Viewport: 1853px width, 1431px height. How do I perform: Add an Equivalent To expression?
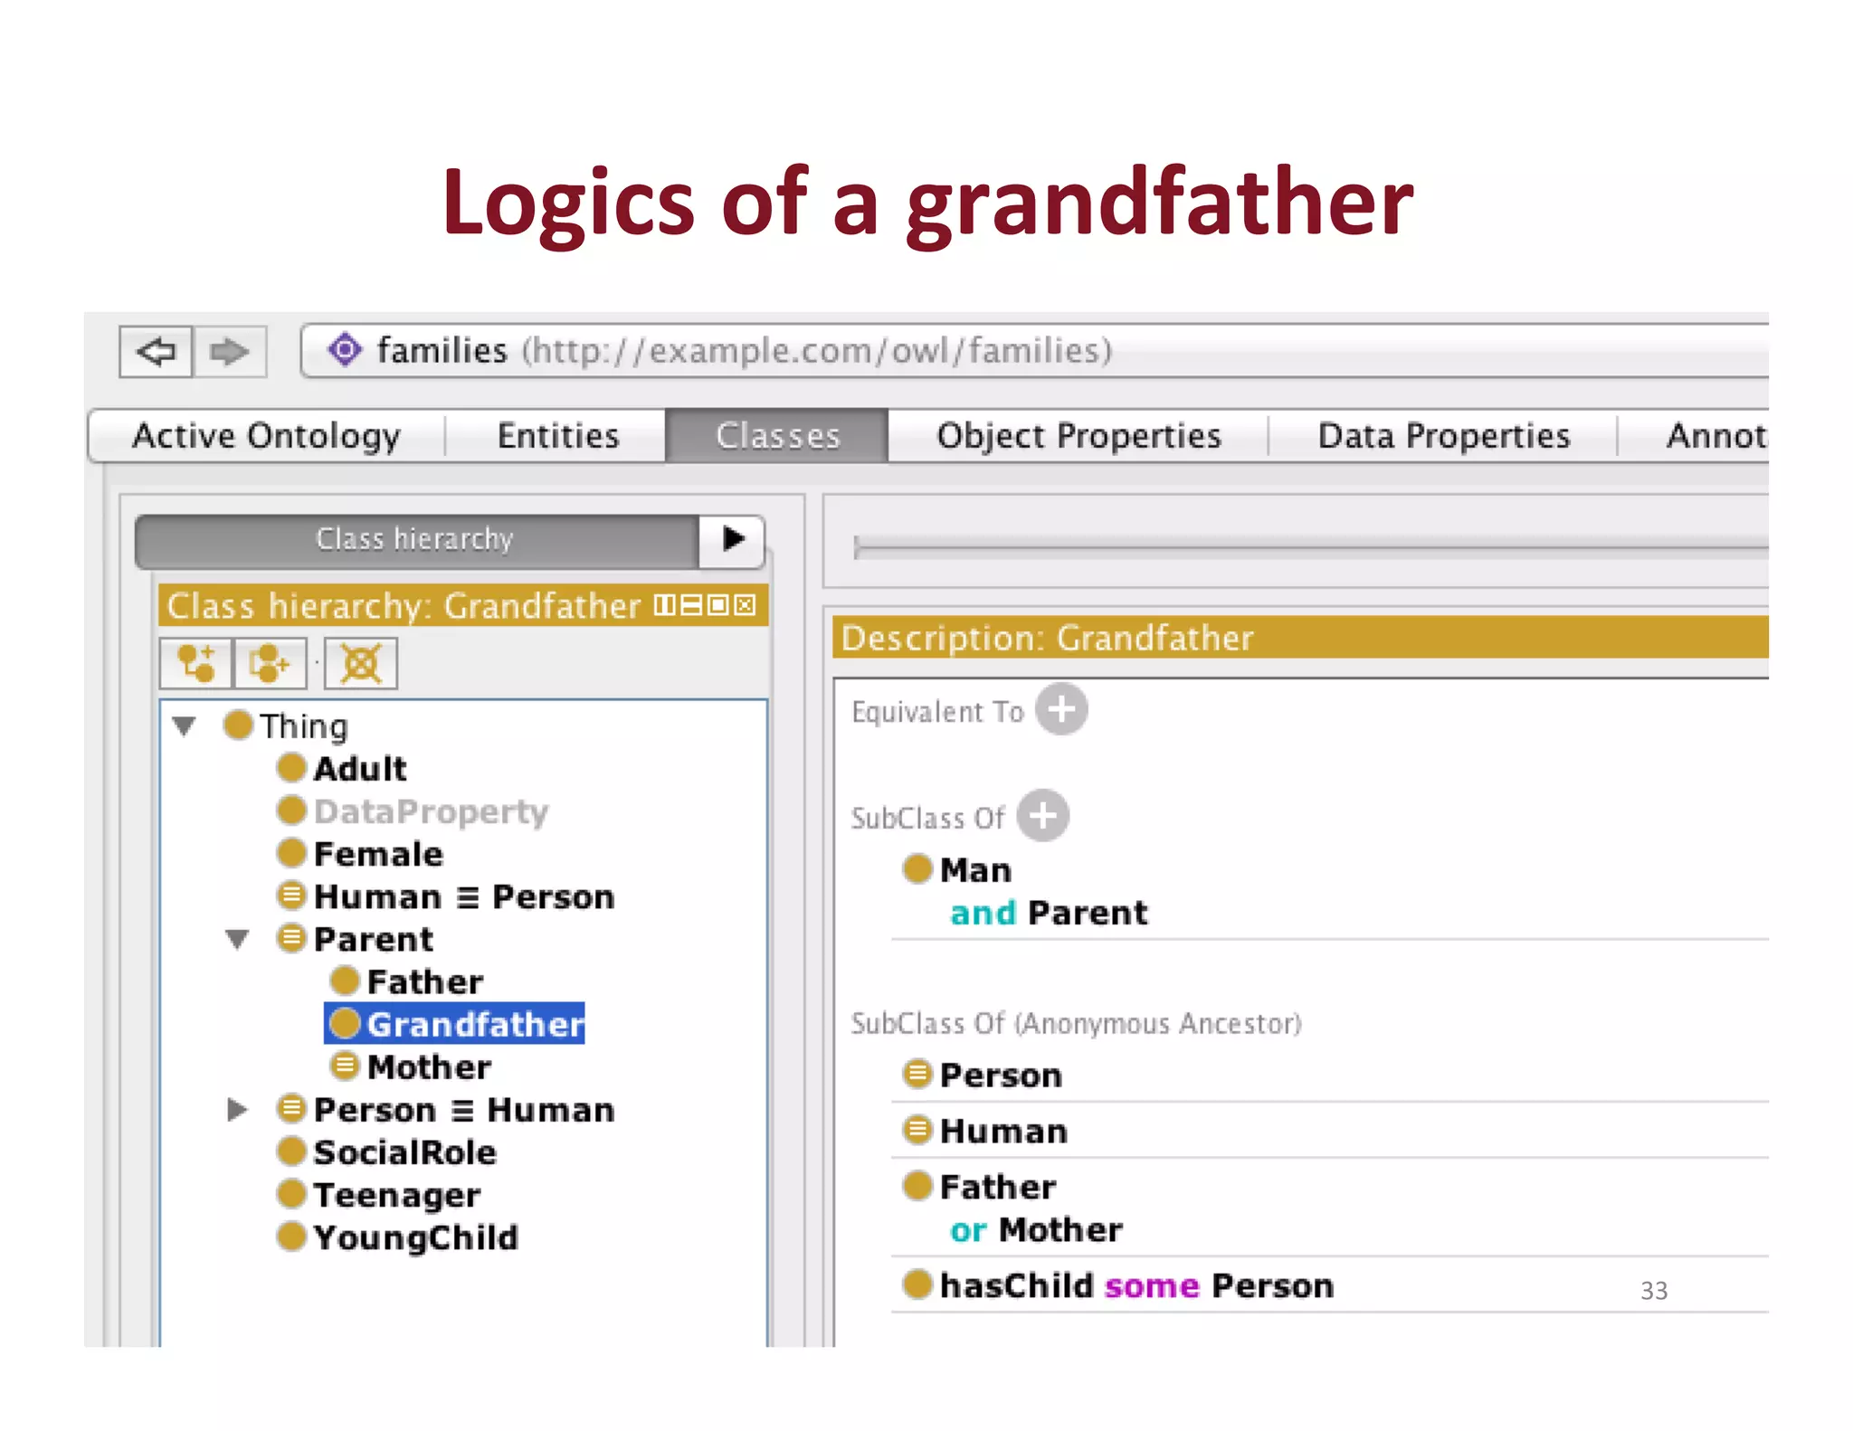point(1060,709)
